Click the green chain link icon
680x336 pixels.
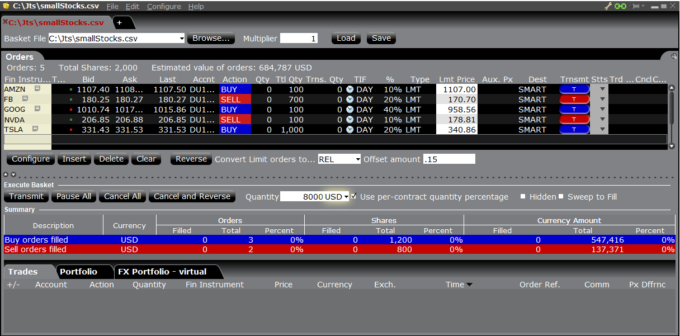tap(620, 6)
